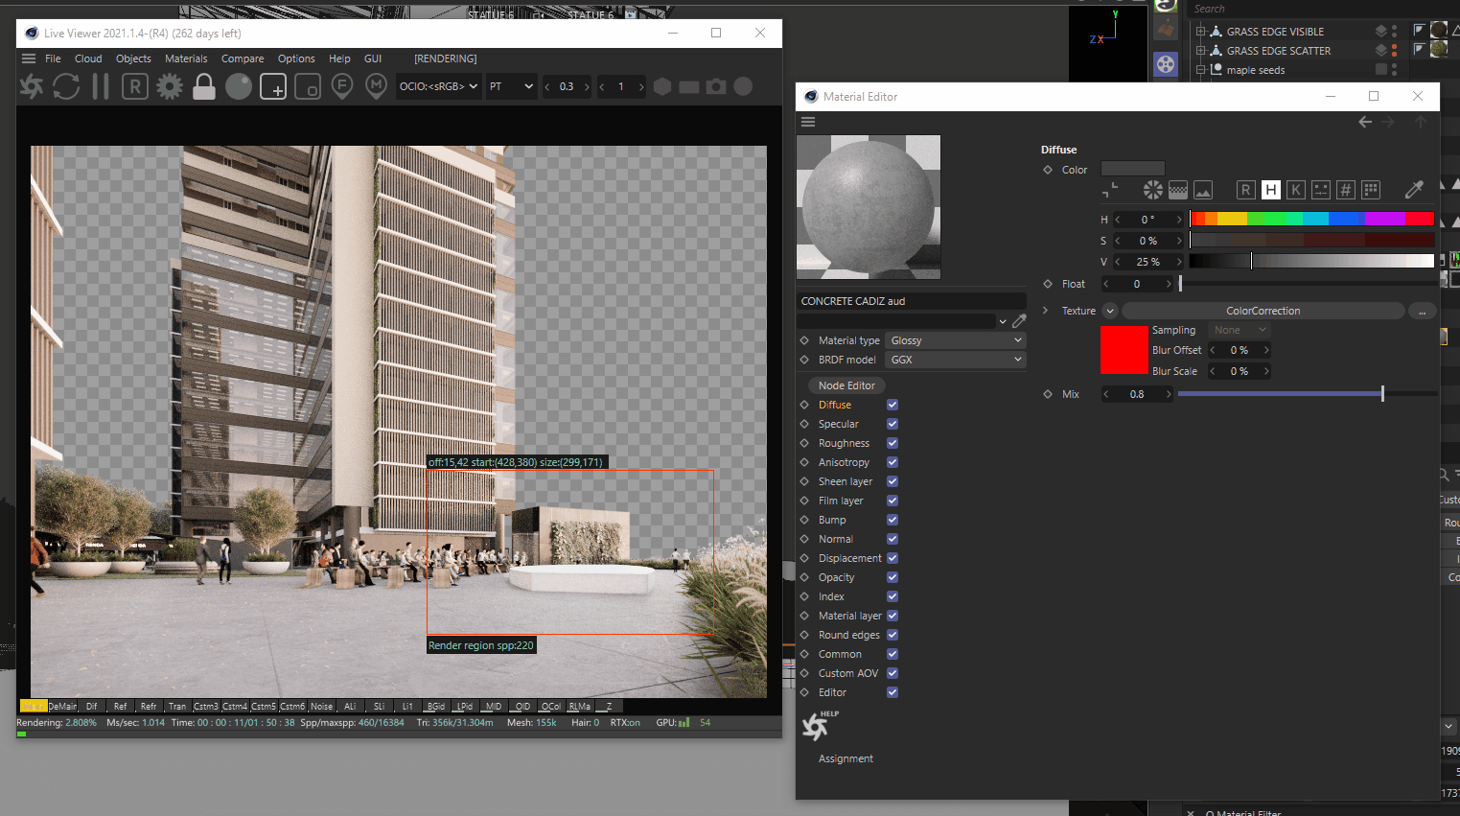
Task: Open the Objects menu
Action: [133, 58]
